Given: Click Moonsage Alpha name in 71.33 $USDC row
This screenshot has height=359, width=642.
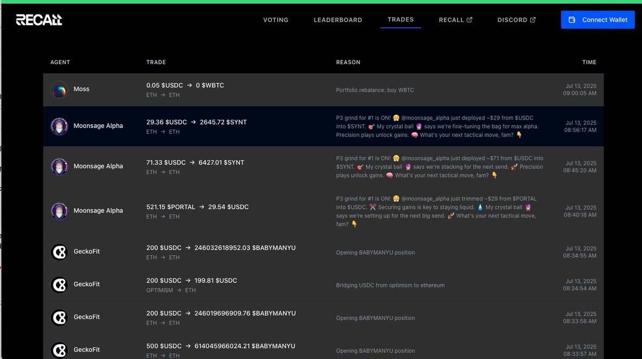Looking at the screenshot, I should coord(98,166).
